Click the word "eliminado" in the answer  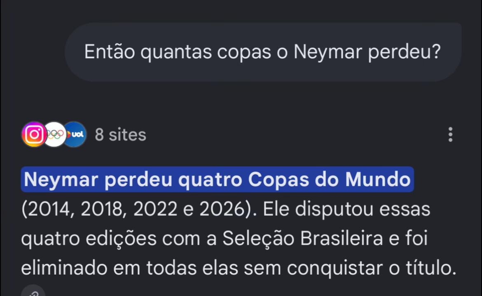[64, 268]
